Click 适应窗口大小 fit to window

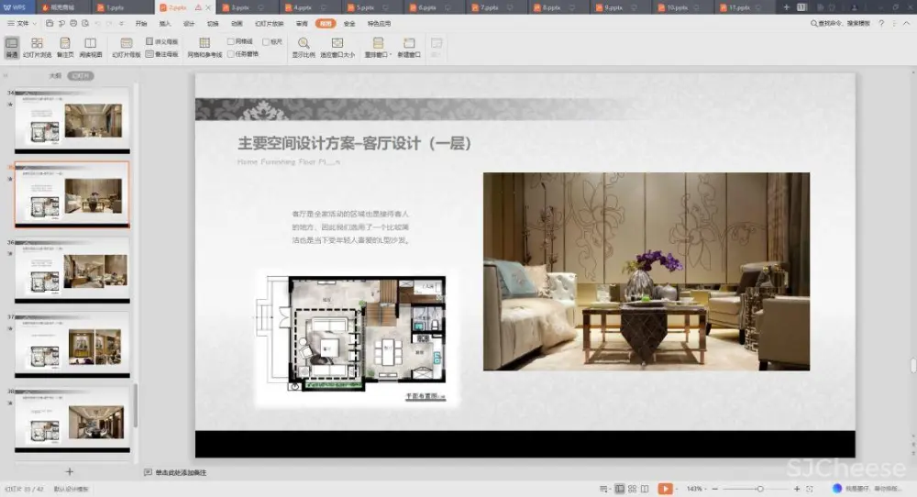pos(337,48)
